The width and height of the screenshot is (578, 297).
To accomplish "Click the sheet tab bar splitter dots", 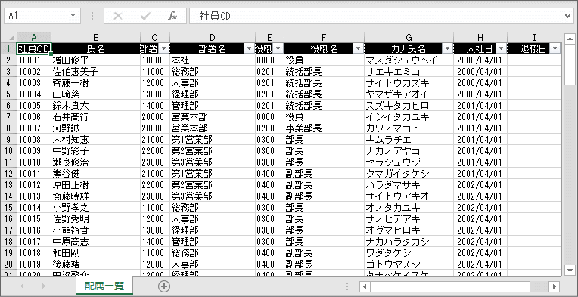I will tap(347, 286).
